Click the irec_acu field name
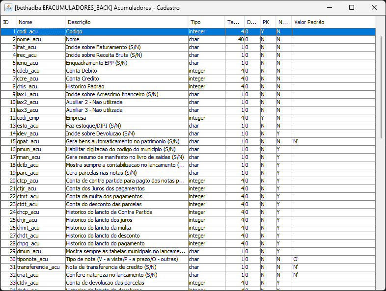This screenshot has width=386, height=291. point(41,55)
